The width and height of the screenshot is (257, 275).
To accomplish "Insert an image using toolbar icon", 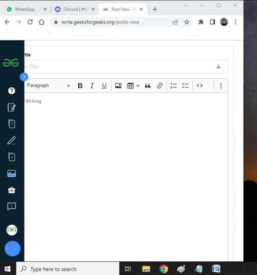I will 118,85.
